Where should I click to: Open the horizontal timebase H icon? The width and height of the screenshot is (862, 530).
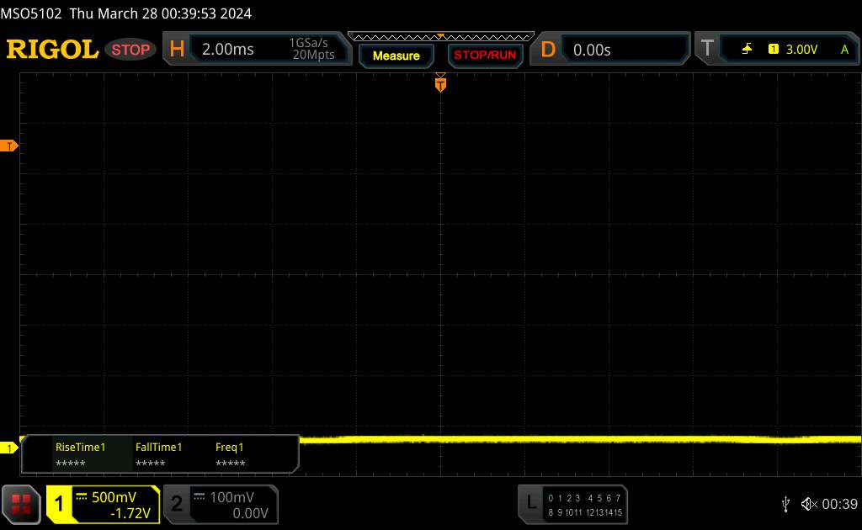point(177,49)
